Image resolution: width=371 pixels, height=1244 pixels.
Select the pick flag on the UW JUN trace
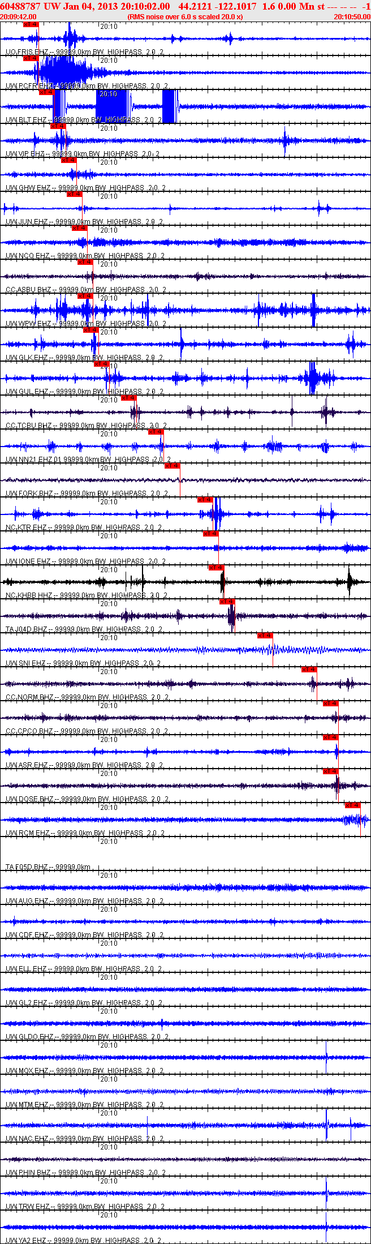74,194
